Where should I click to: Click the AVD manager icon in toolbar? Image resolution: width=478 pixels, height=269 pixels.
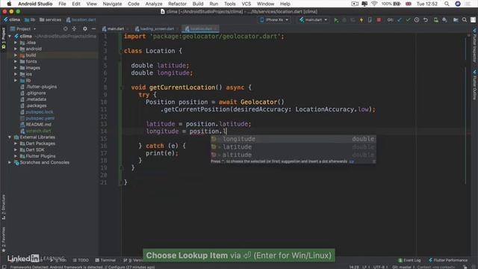click(x=436, y=20)
